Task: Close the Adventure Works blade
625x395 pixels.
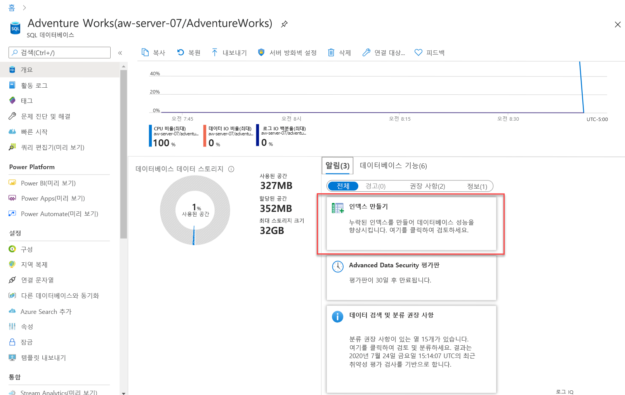Action: (x=618, y=24)
